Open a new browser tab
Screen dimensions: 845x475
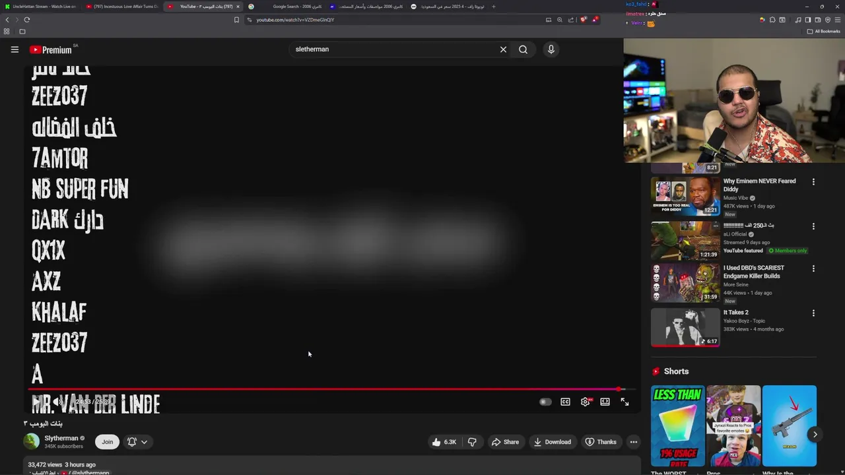pos(494,7)
